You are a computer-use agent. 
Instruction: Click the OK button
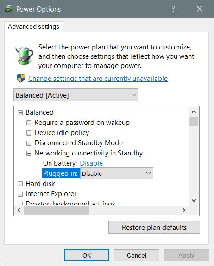click(x=87, y=255)
